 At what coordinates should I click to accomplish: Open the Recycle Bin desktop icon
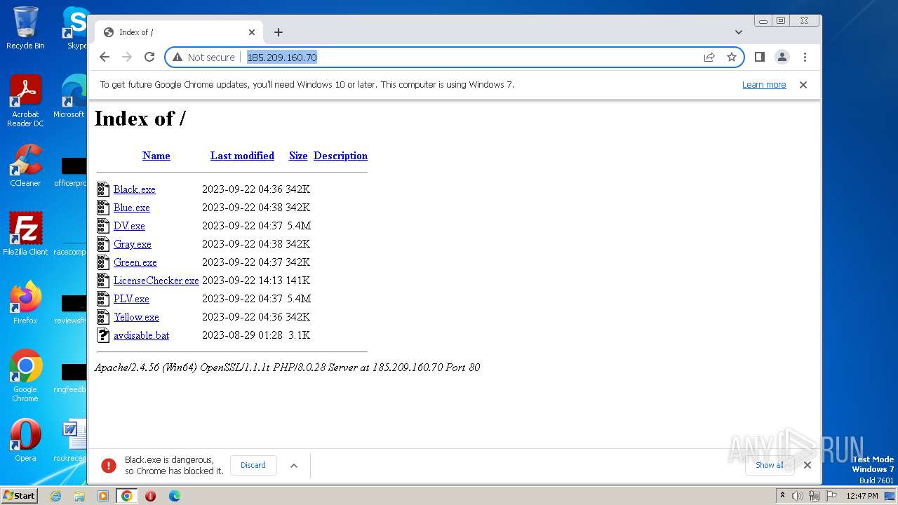coord(25,28)
